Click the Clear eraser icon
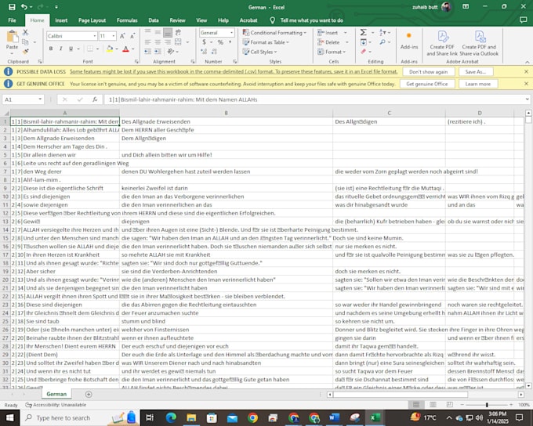 364,52
